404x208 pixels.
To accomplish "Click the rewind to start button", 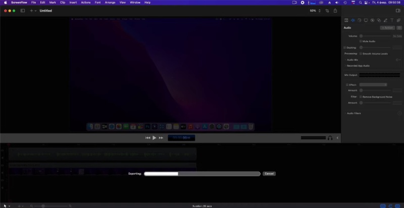I will (x=147, y=138).
